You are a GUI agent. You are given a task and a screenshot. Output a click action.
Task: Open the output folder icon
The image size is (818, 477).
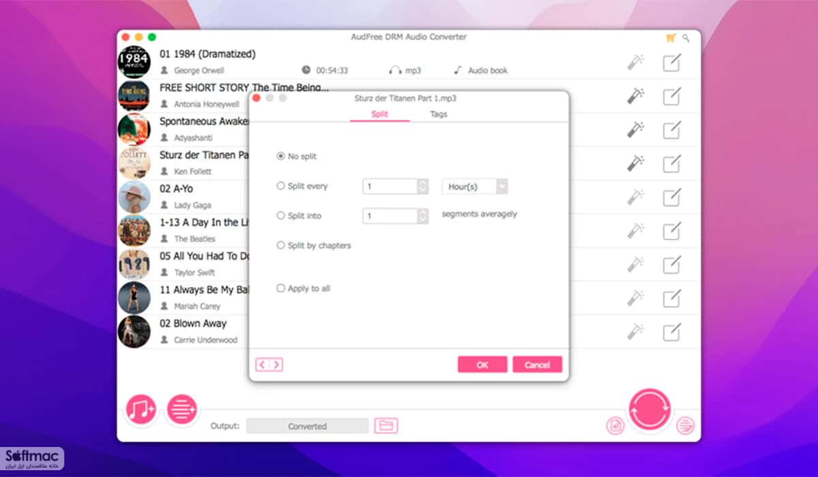[386, 426]
